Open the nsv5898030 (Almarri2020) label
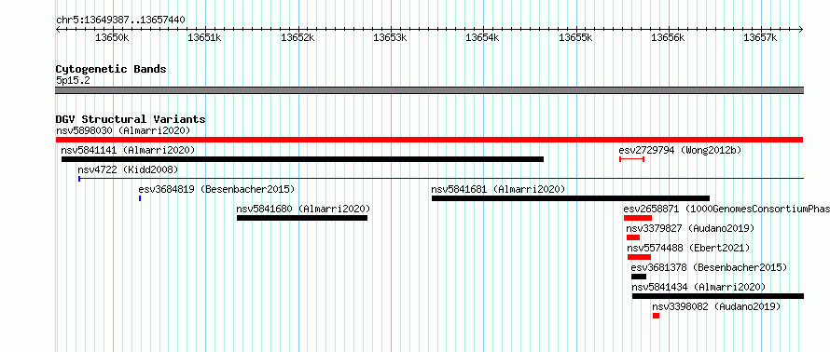The height and width of the screenshot is (352, 830). [123, 130]
